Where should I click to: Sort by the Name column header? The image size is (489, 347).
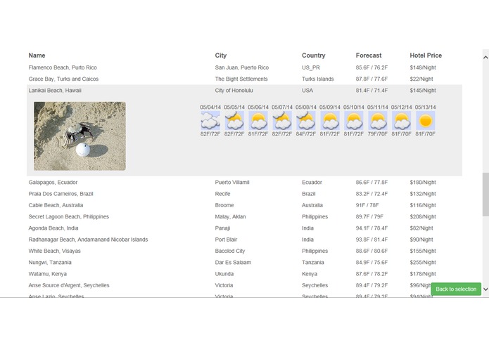[x=37, y=55]
